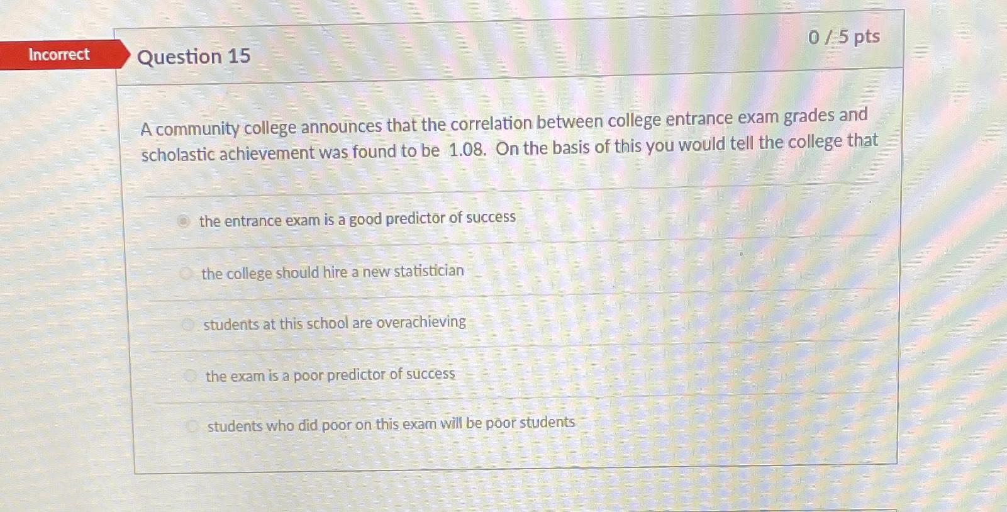Click the answer text 'the exam is a poor predictor of success'
The height and width of the screenshot is (512, 1007).
pos(330,375)
